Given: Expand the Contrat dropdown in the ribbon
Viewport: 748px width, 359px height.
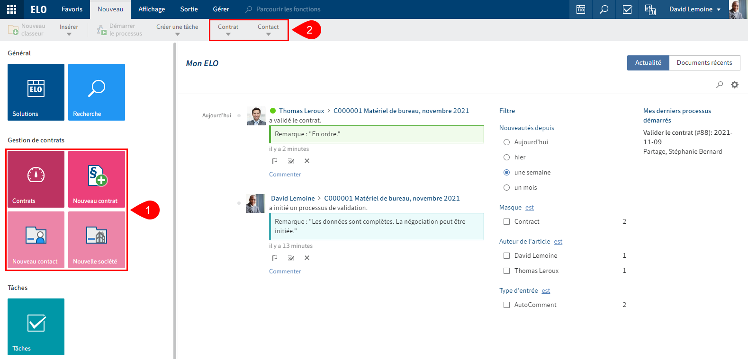Looking at the screenshot, I should (x=228, y=30).
